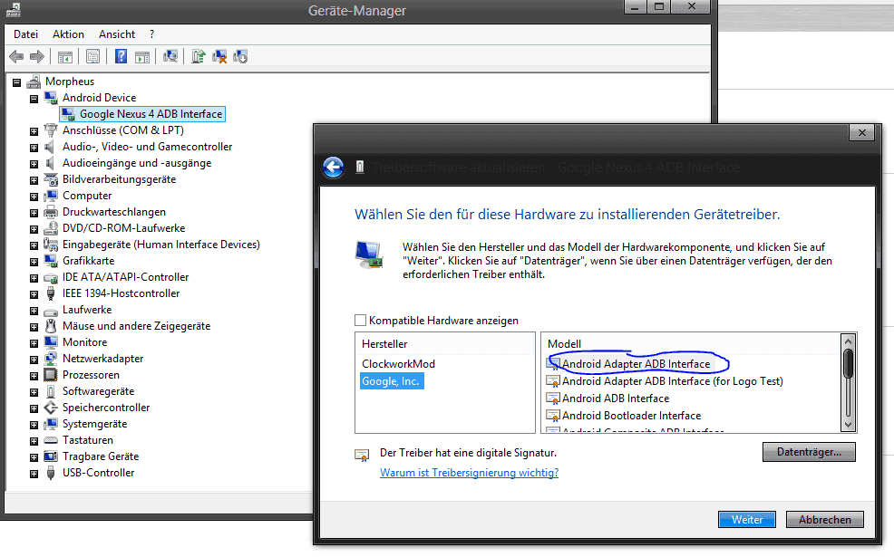Click the Abbrechen button
Image resolution: width=894 pixels, height=557 pixels.
(x=824, y=519)
